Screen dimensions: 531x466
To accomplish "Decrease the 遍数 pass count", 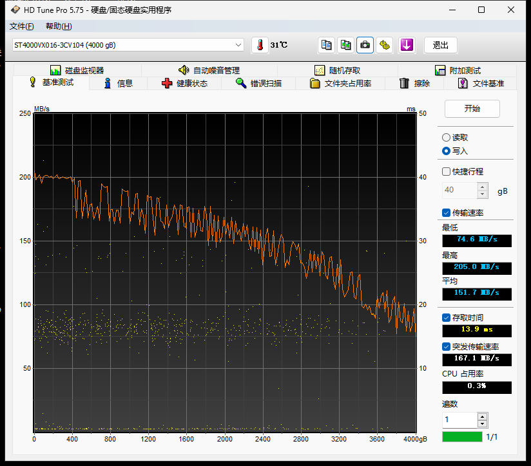I will pyautogui.click(x=482, y=424).
